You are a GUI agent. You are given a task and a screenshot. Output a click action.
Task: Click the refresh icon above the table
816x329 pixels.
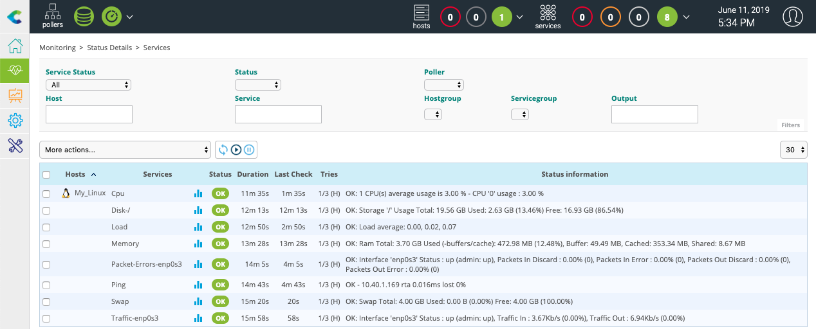[223, 150]
